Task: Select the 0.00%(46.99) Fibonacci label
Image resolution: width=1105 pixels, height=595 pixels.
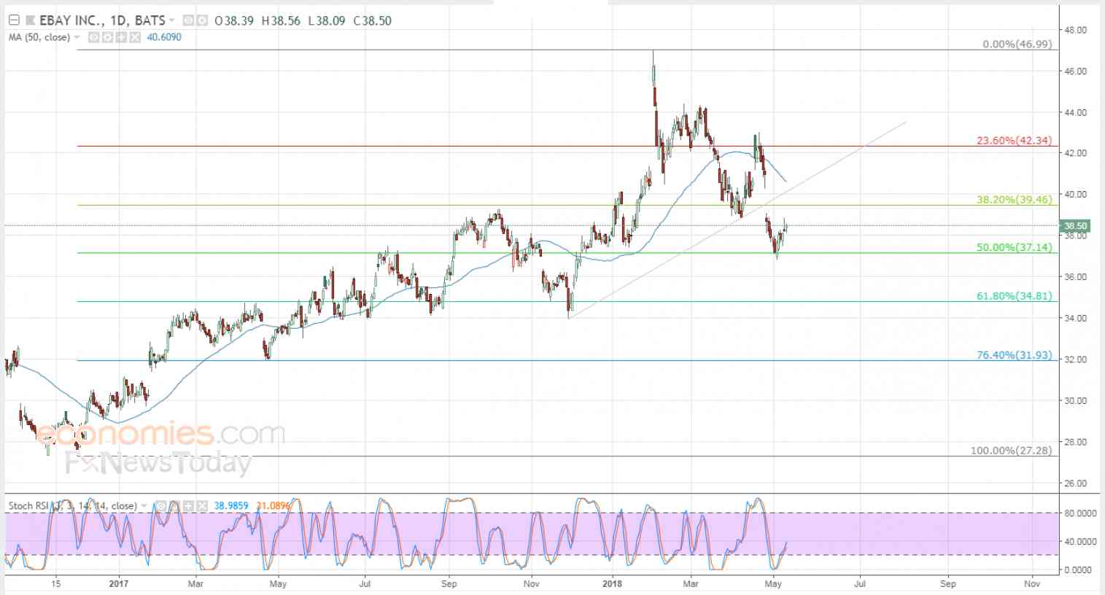Action: click(1017, 44)
